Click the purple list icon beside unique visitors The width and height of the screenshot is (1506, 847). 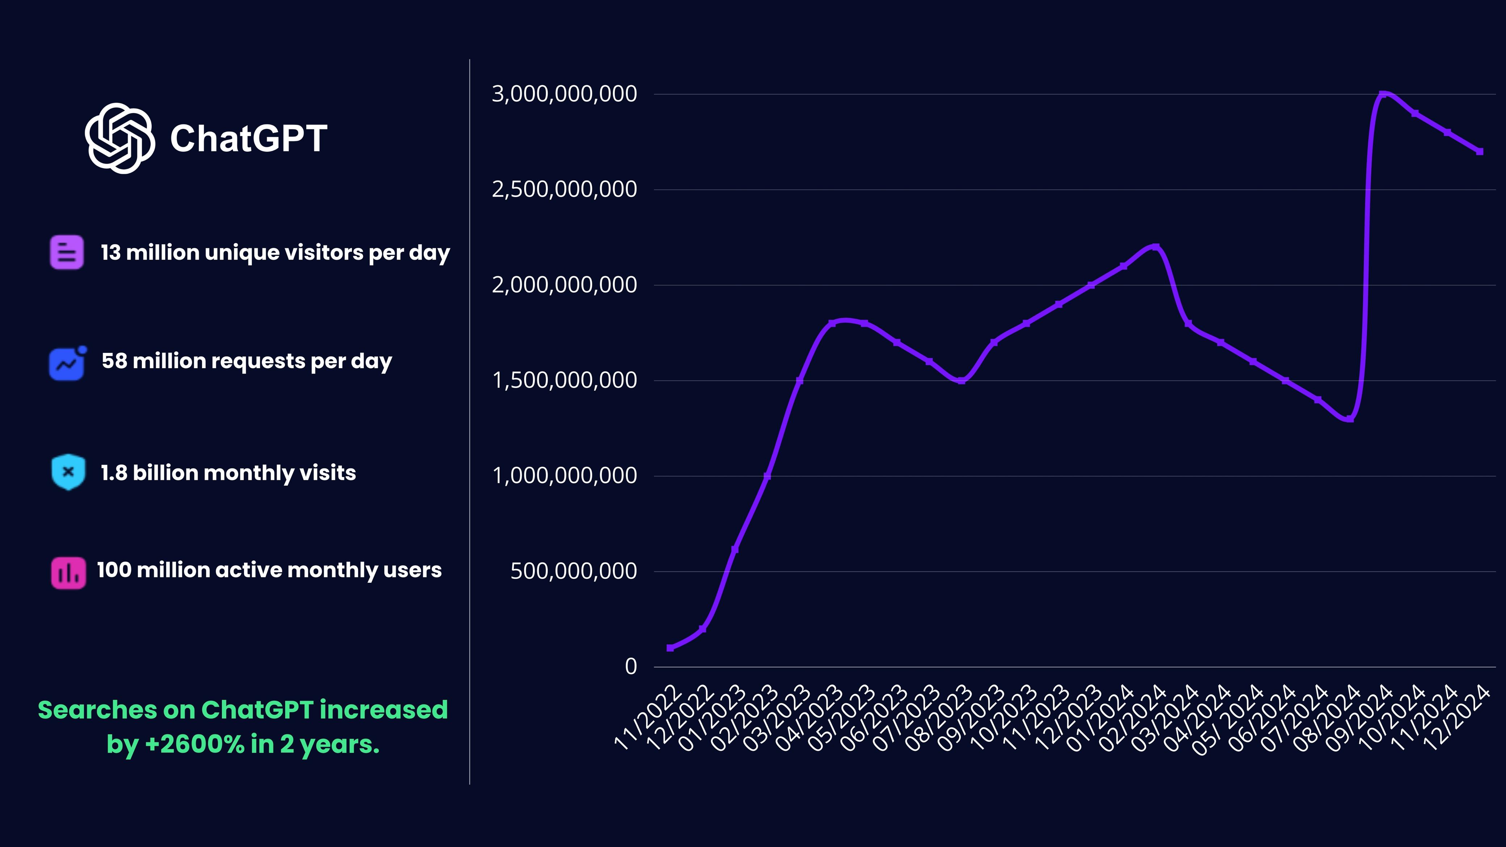67,253
